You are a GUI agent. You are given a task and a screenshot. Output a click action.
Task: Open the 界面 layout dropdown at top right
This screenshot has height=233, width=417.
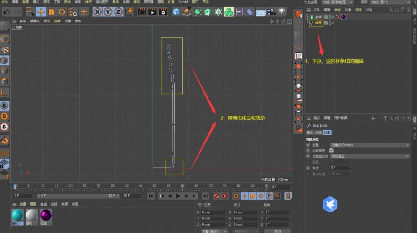tap(391, 2)
